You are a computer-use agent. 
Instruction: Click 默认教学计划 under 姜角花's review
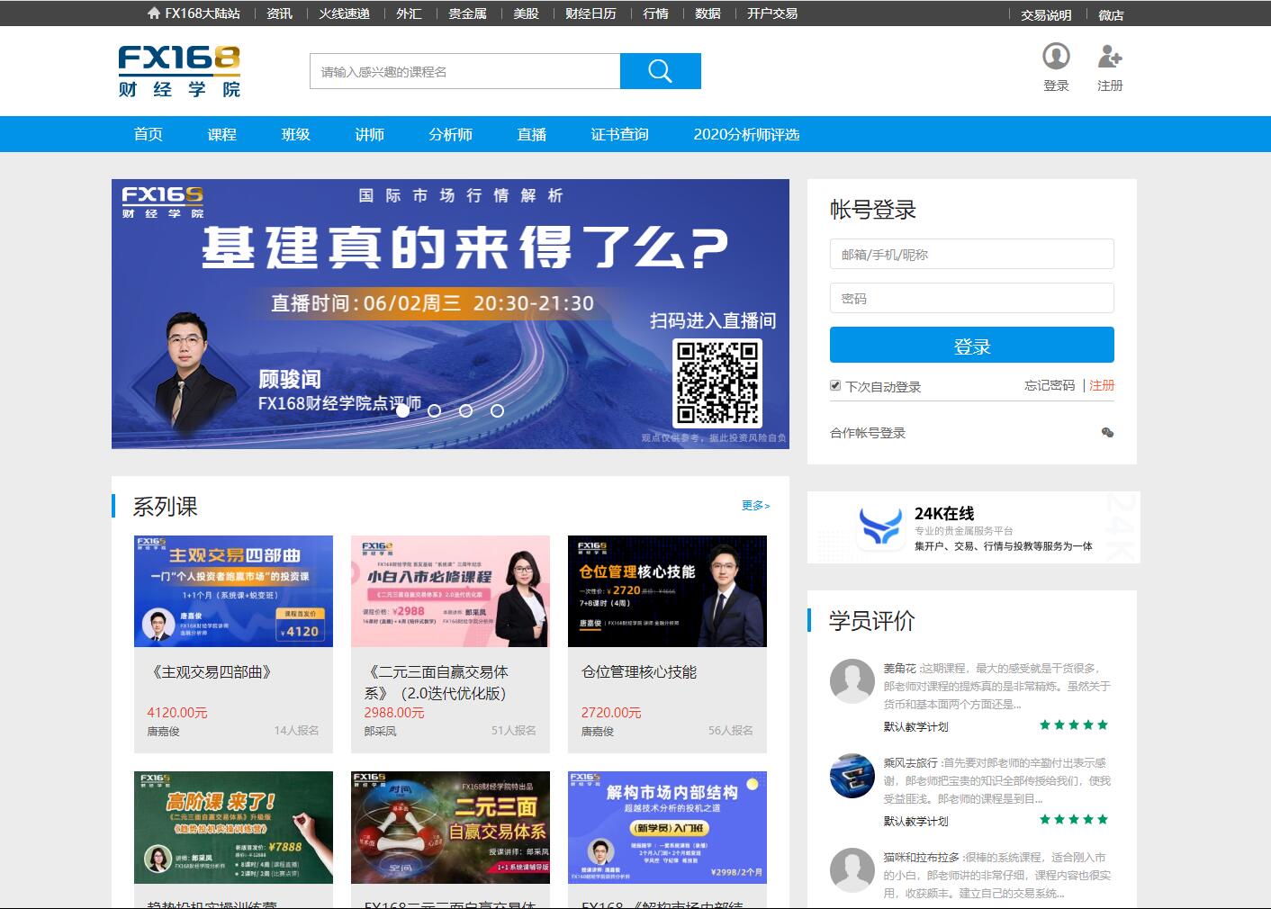(x=915, y=726)
